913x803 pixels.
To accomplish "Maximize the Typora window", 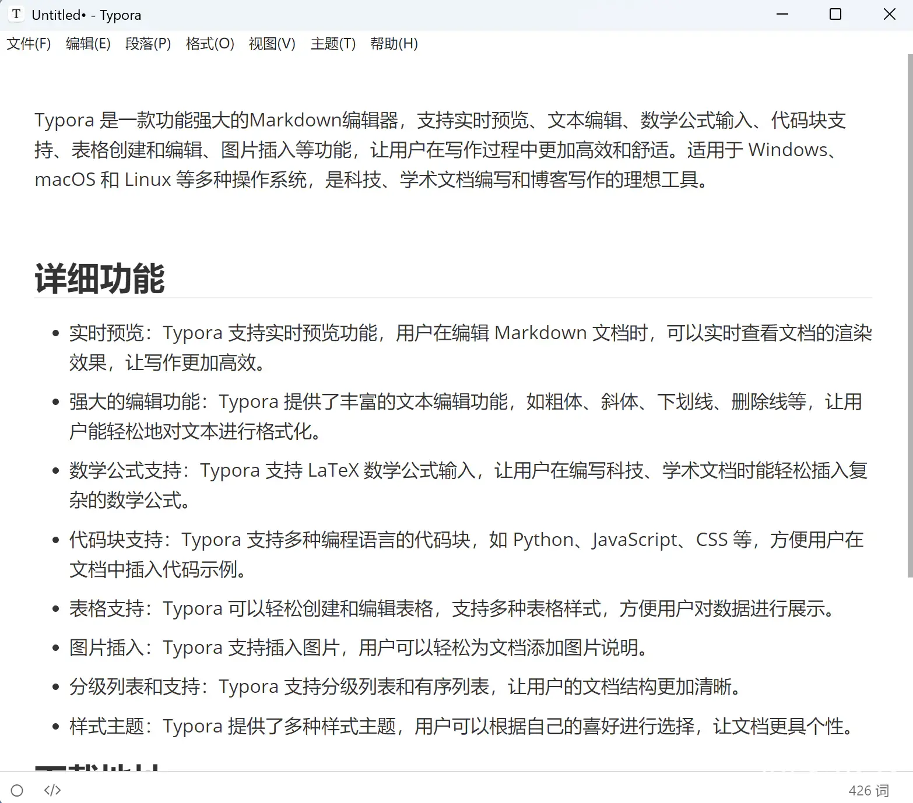I will coord(835,15).
